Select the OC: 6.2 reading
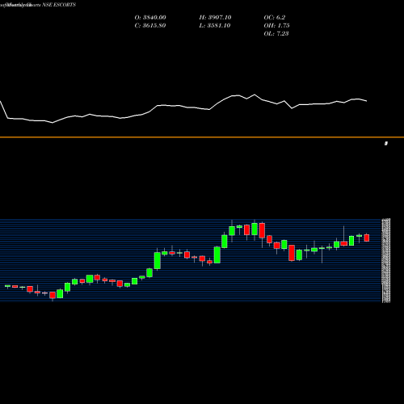Screen dimensions: 404x404 pyautogui.click(x=275, y=18)
